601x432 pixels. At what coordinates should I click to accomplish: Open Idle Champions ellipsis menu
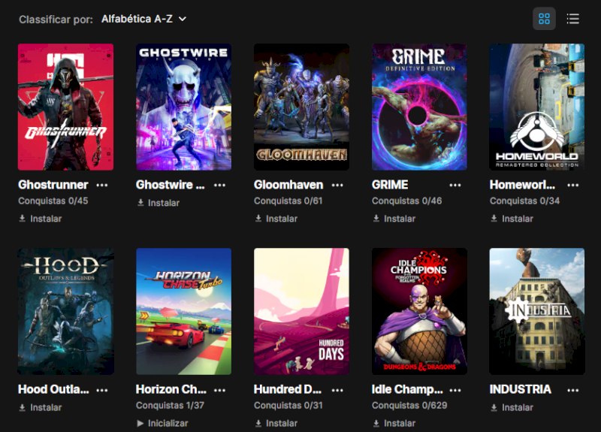pos(455,390)
